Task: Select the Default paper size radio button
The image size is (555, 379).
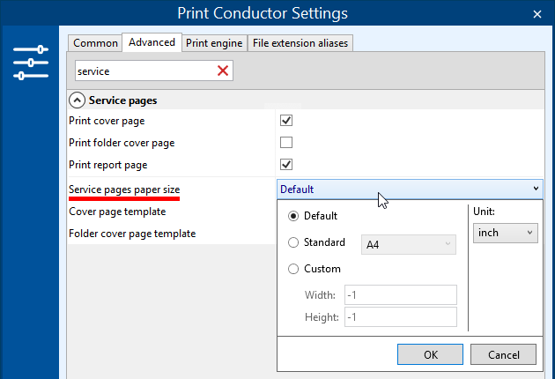Action: click(293, 216)
